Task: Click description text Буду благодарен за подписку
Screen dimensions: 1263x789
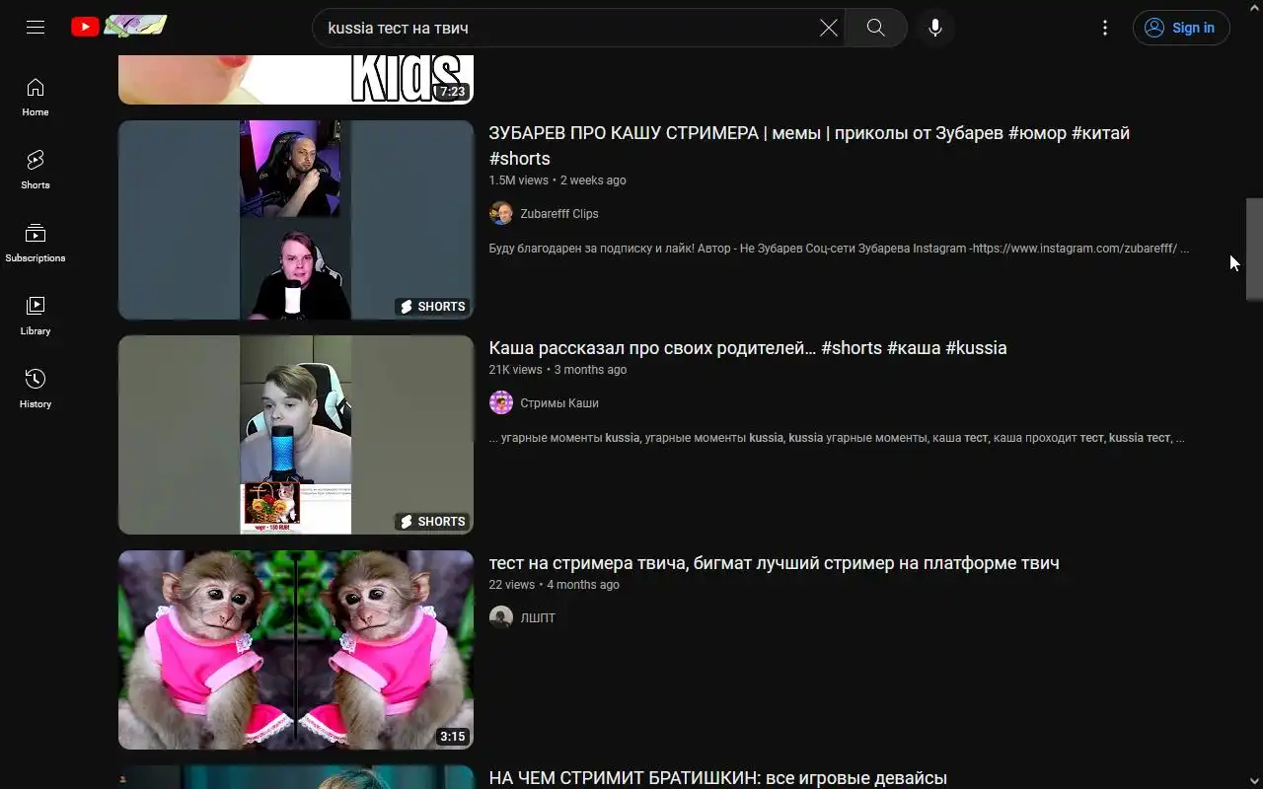Action: pyautogui.click(x=839, y=249)
